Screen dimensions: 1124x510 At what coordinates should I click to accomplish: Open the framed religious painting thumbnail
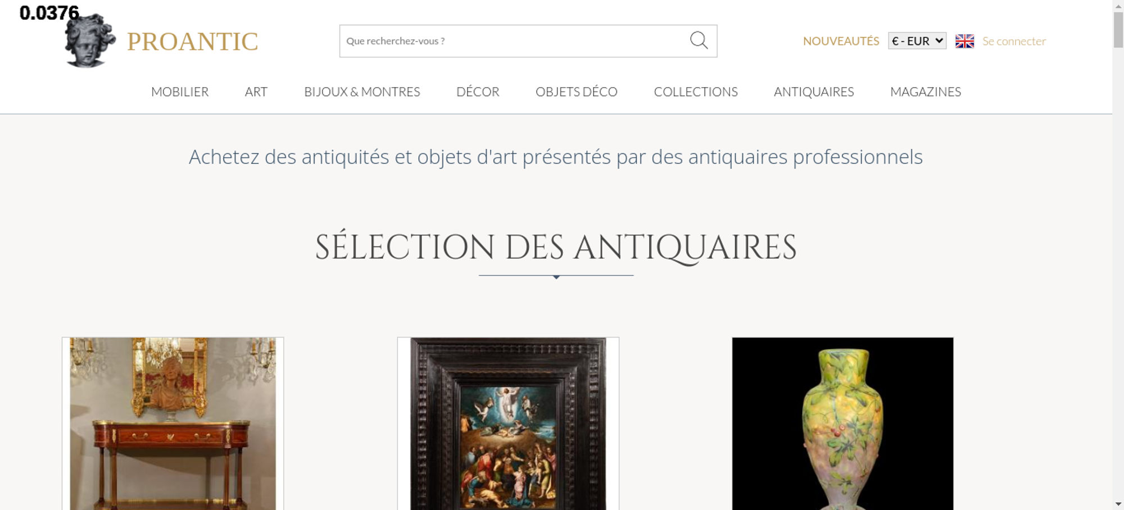(508, 424)
